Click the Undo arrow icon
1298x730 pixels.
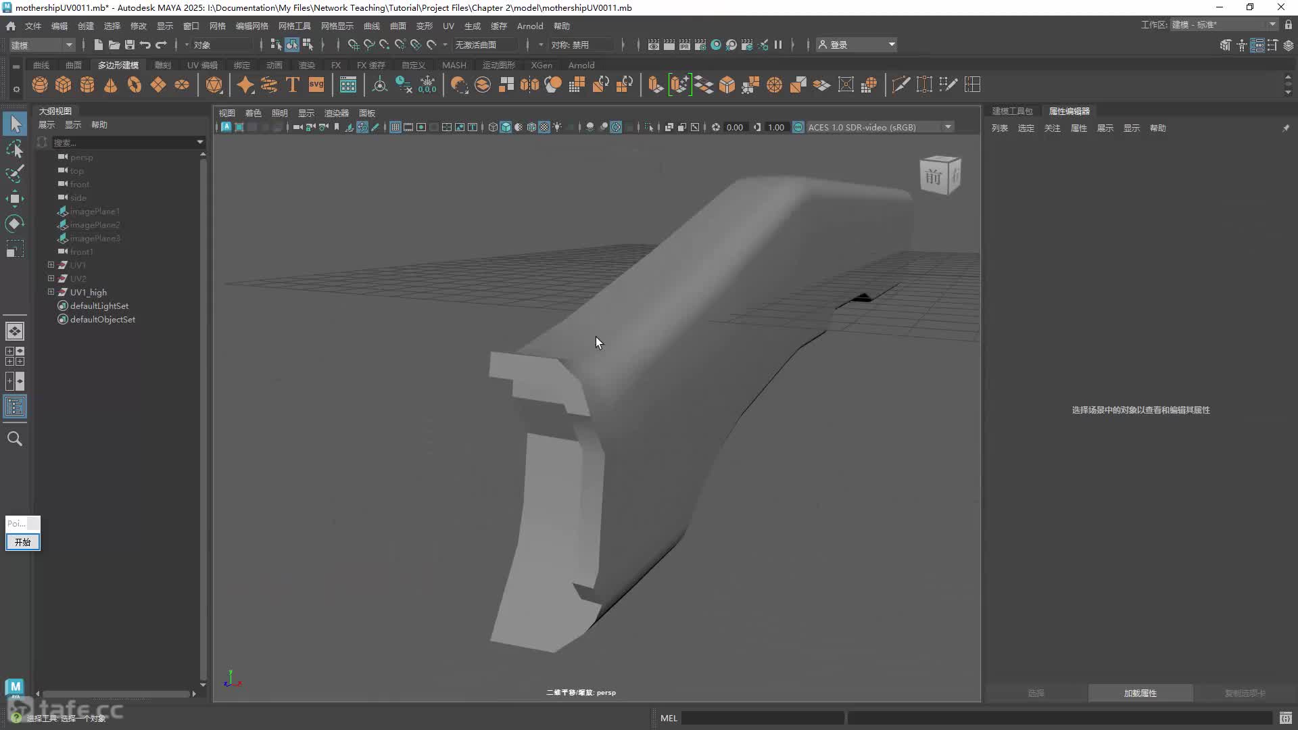(x=145, y=45)
